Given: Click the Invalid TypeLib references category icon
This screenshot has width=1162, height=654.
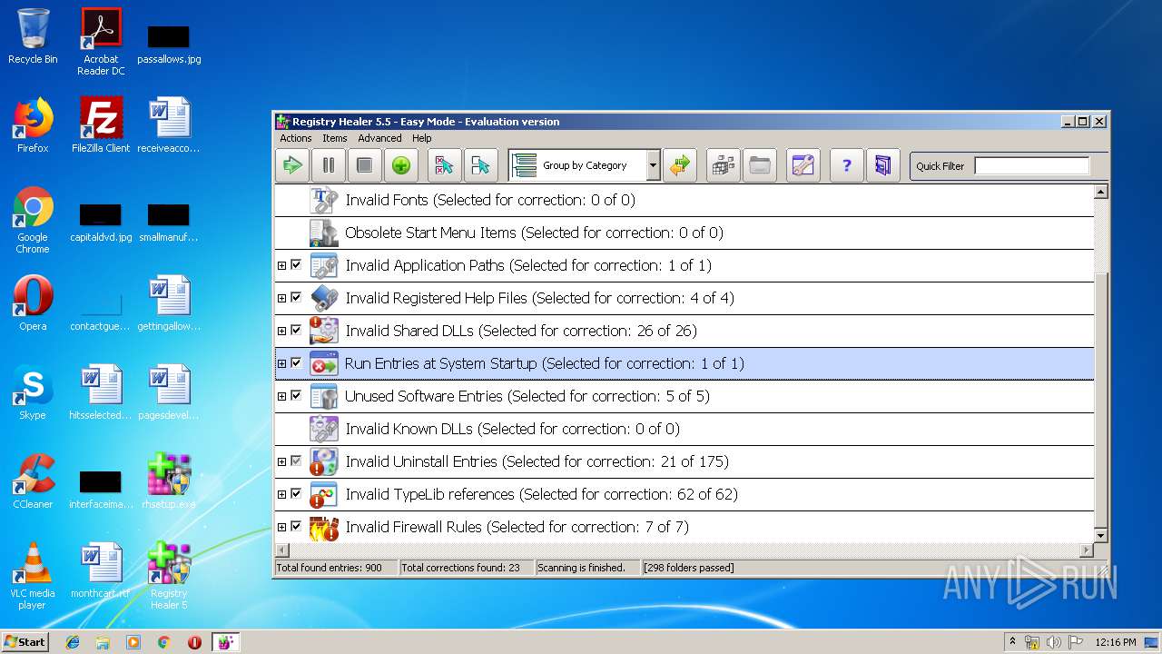Looking at the screenshot, I should click(x=324, y=494).
